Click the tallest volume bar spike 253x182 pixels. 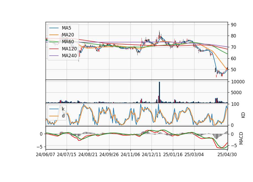(x=159, y=92)
